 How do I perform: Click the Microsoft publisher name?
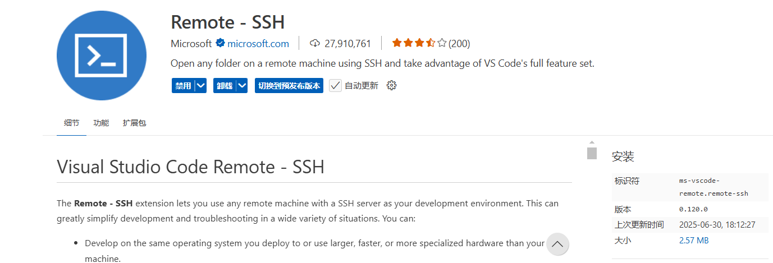tap(191, 43)
